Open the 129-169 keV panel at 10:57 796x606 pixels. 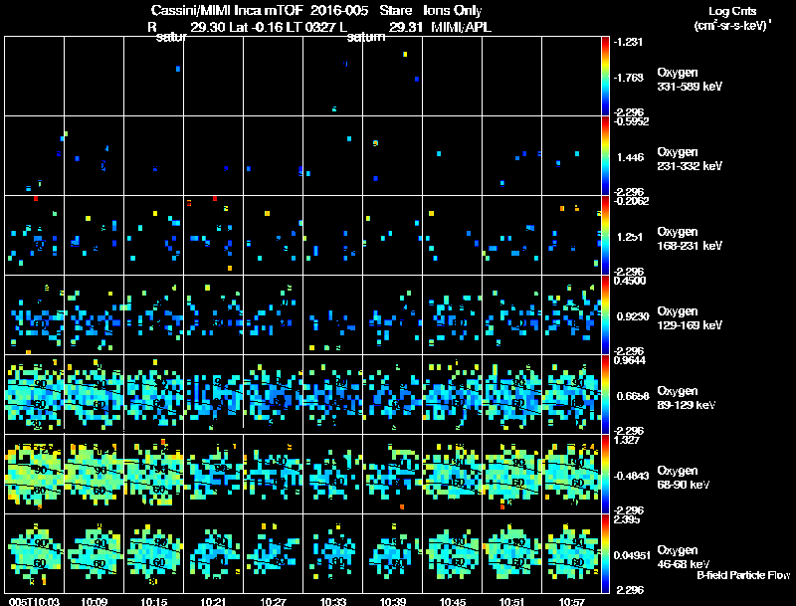pos(571,314)
